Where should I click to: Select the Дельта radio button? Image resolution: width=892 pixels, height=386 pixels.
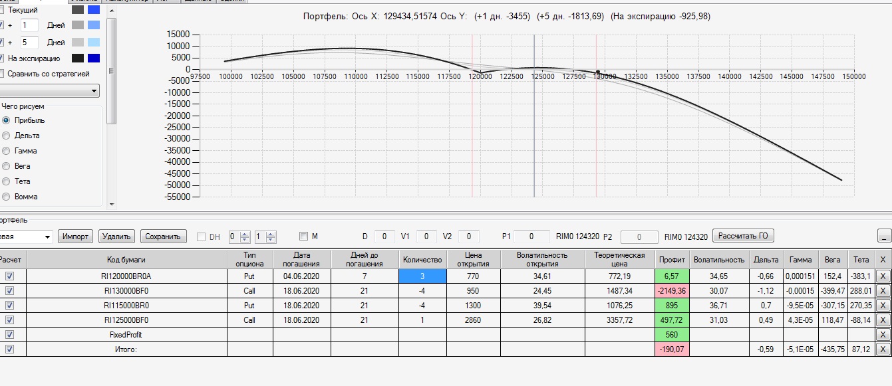tap(7, 136)
